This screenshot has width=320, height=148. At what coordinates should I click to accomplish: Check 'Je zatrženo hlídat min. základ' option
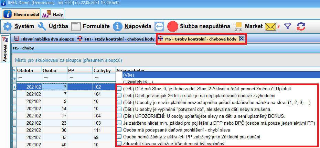click(119, 123)
